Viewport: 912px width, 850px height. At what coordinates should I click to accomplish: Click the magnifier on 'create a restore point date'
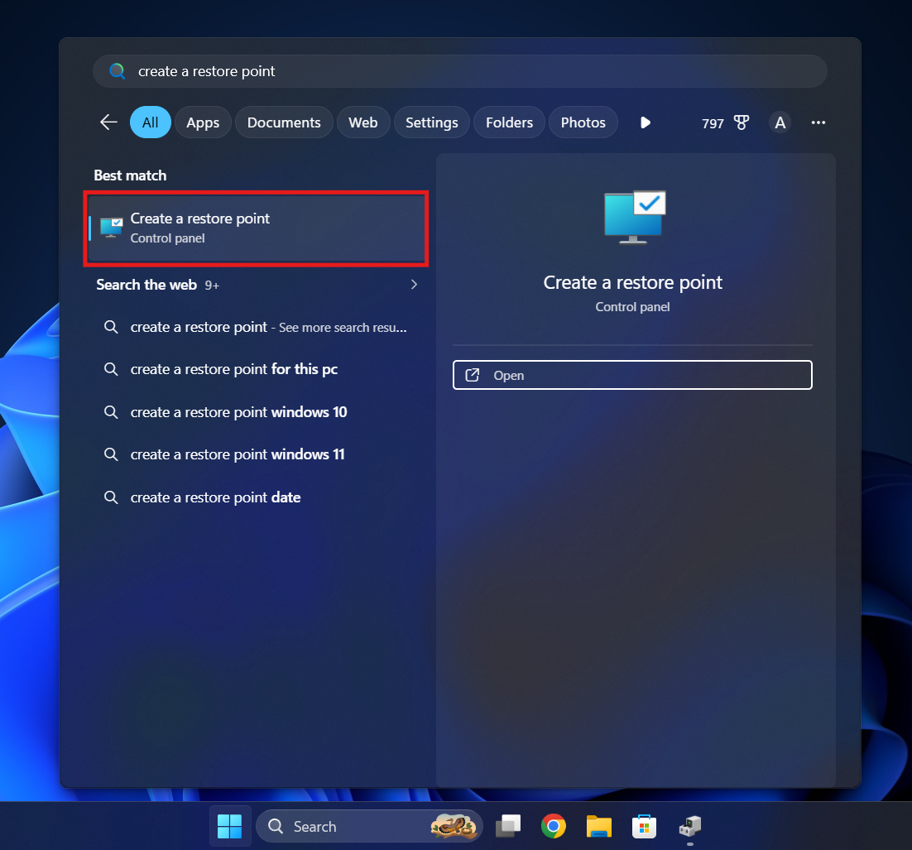pos(111,497)
